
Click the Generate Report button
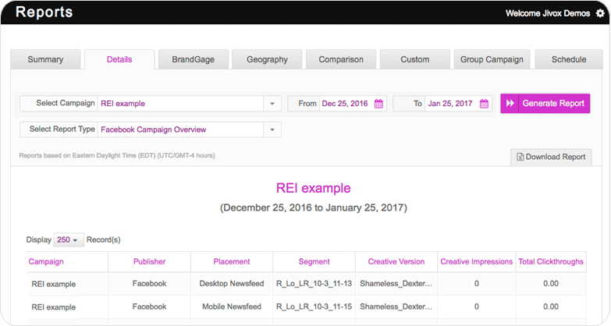[x=545, y=104]
